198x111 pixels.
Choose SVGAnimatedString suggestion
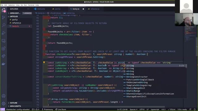click(x=137, y=82)
